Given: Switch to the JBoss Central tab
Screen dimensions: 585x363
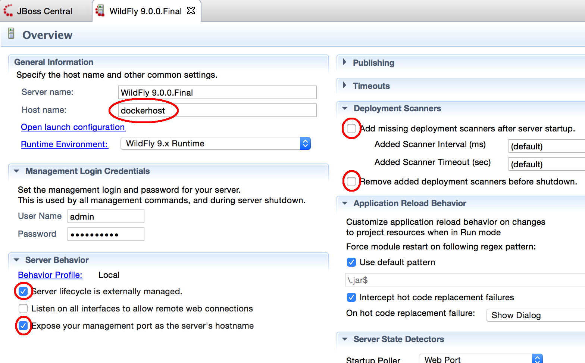Looking at the screenshot, I should tap(44, 11).
